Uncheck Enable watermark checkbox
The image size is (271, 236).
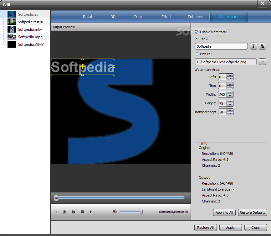(197, 32)
